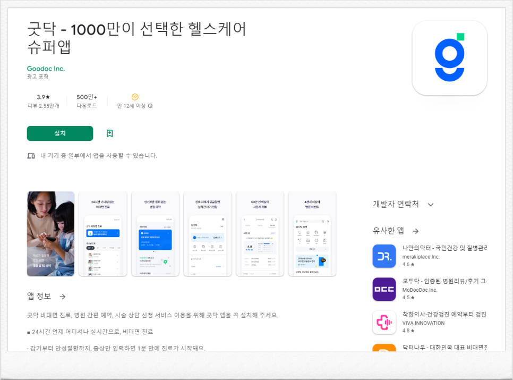Open the 병원 이벤트 screenshot thumbnail
Screen dimensions: 513x380
click(x=312, y=234)
